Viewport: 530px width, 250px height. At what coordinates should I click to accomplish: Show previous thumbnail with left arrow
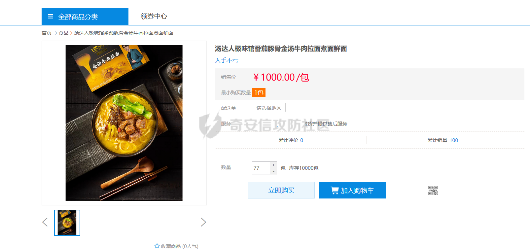tap(45, 222)
